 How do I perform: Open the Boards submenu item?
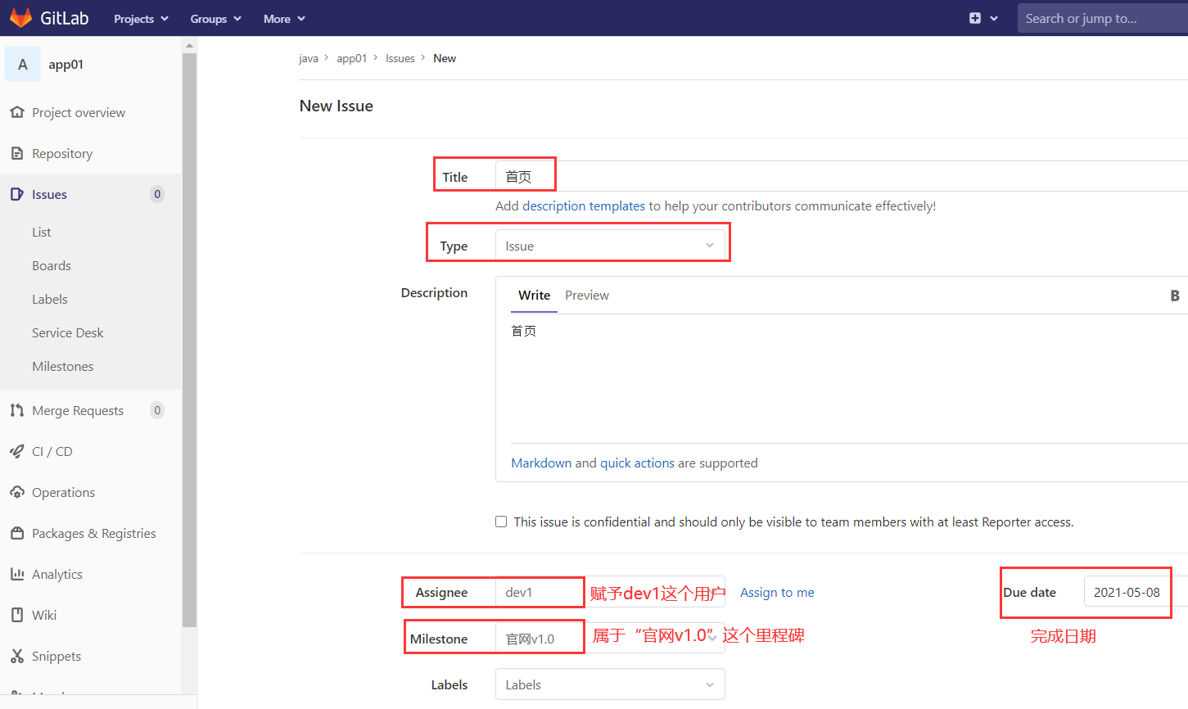52,266
